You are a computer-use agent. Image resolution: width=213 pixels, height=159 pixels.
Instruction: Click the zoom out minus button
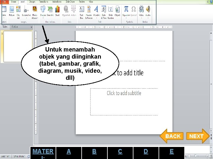point(189,156)
